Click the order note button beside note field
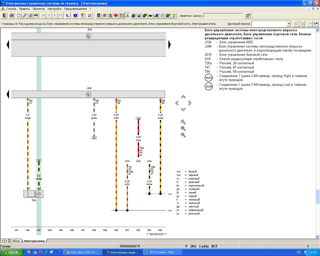Screen dimensions: 320x256 coord(247,16)
